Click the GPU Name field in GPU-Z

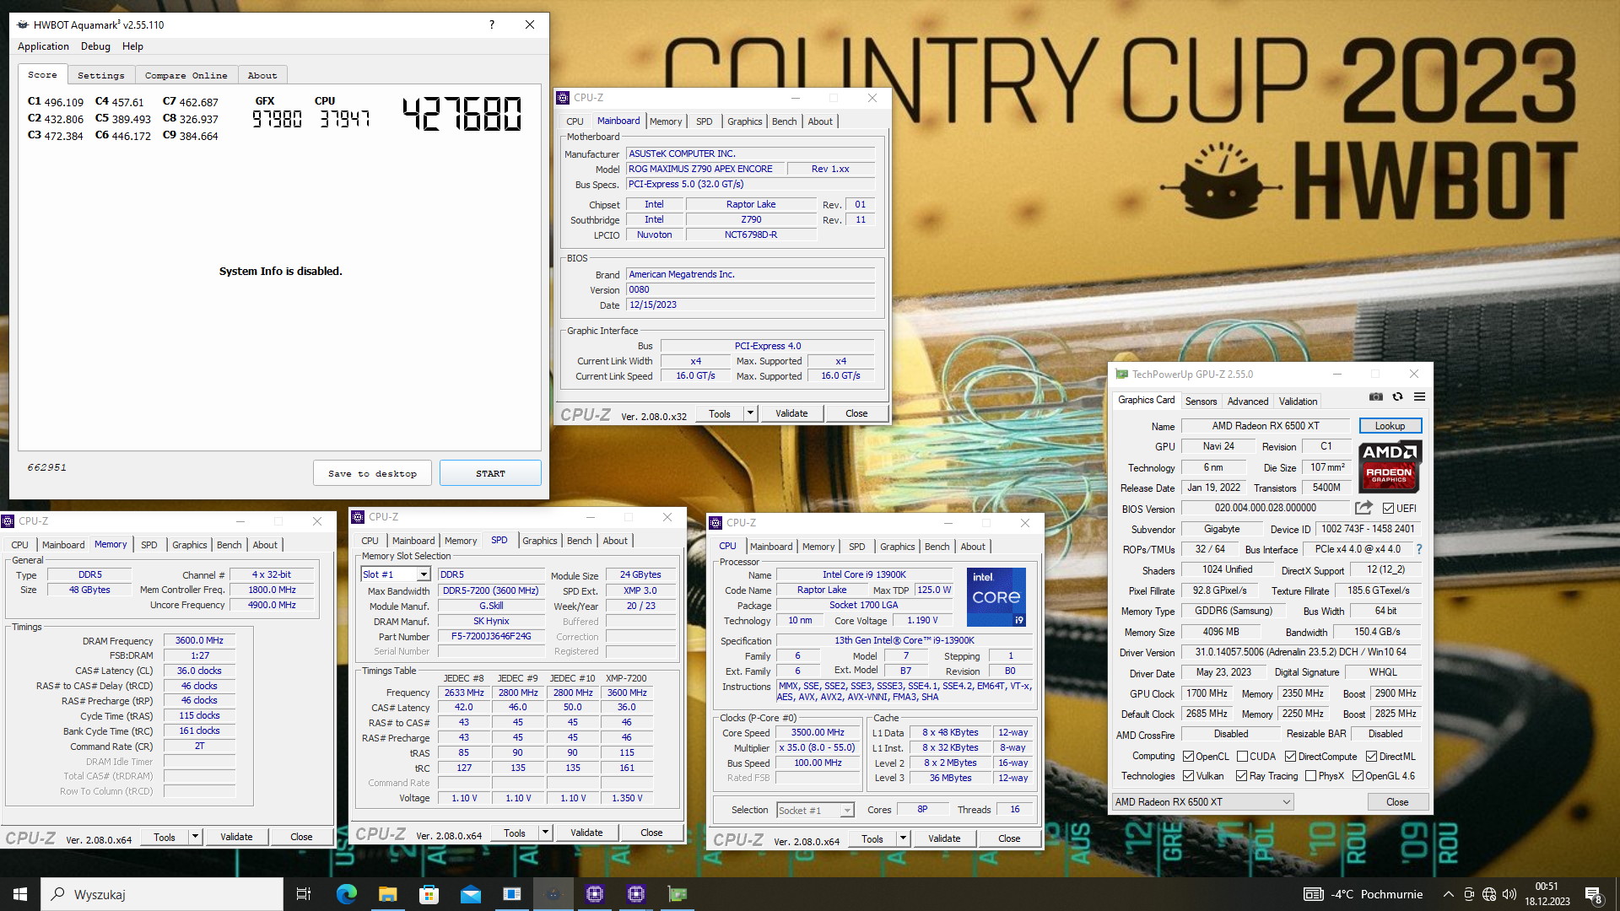coord(1266,426)
